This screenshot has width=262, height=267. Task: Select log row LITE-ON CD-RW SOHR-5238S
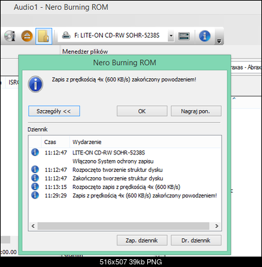(x=125, y=152)
